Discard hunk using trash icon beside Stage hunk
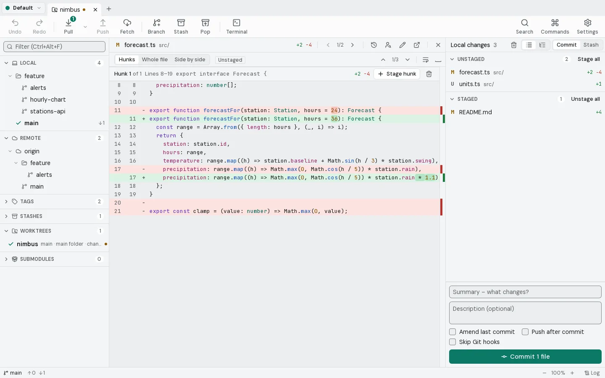This screenshot has height=378, width=605. click(429, 74)
